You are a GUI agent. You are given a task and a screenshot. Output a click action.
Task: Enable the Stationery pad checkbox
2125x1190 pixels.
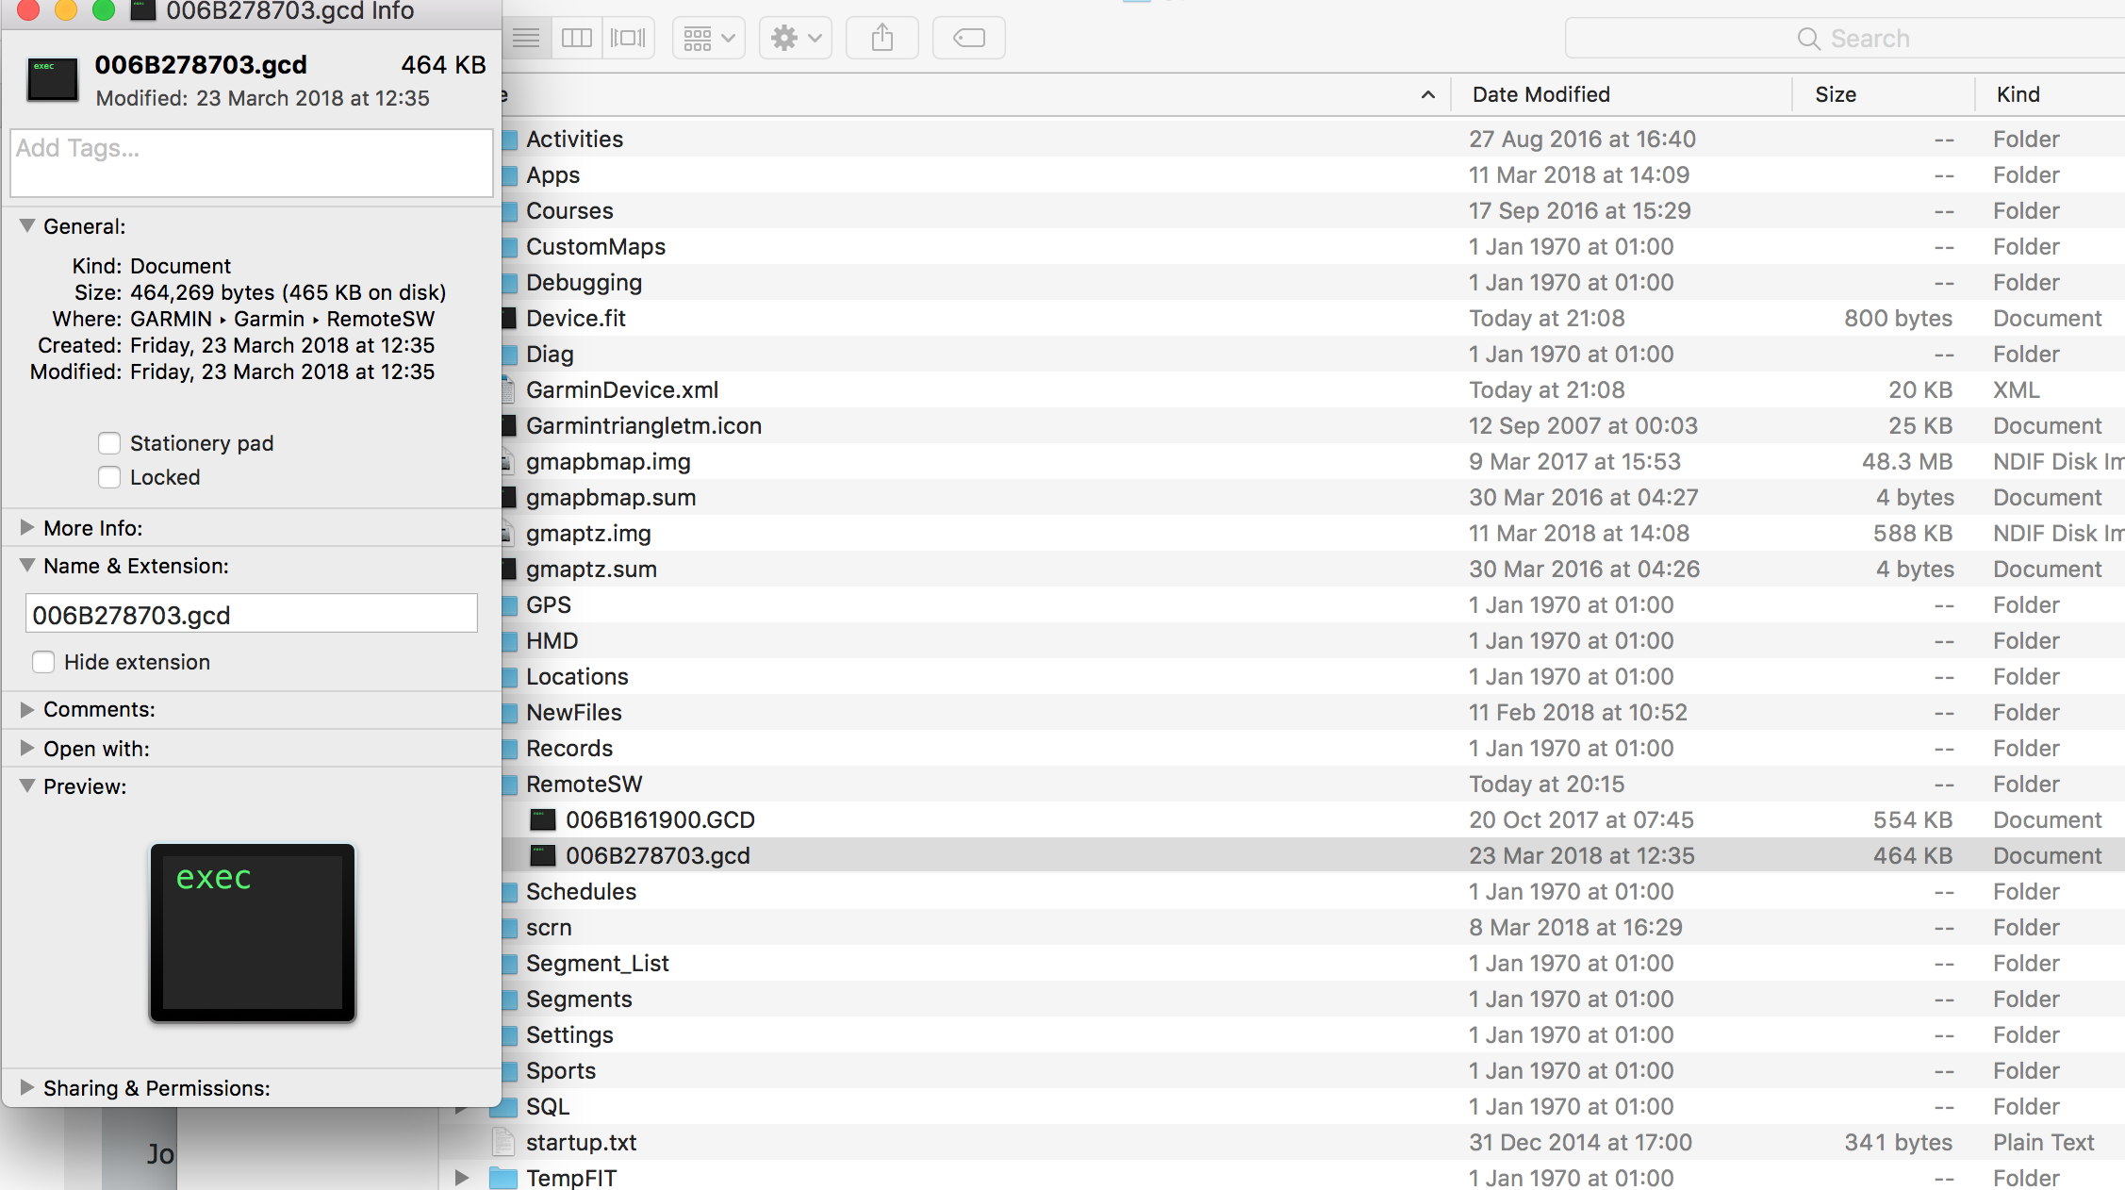[109, 443]
